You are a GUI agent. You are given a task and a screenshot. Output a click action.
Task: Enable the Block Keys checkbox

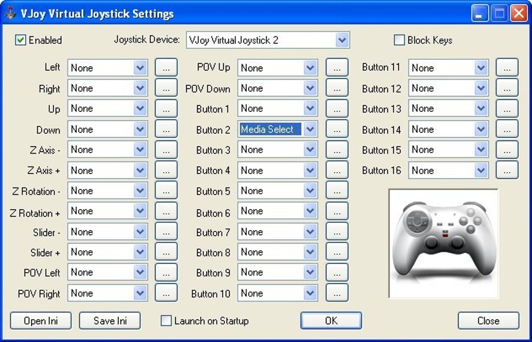coord(399,40)
